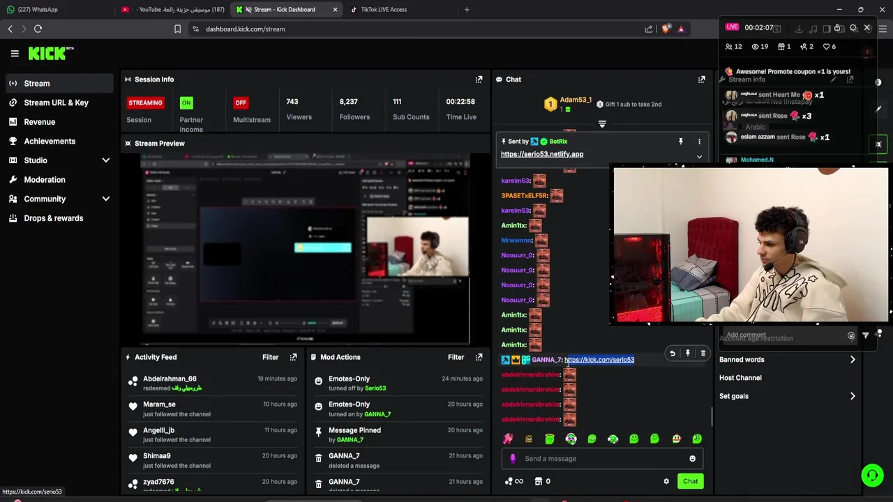Open the Kick hamburger menu
The height and width of the screenshot is (502, 893).
(15, 53)
